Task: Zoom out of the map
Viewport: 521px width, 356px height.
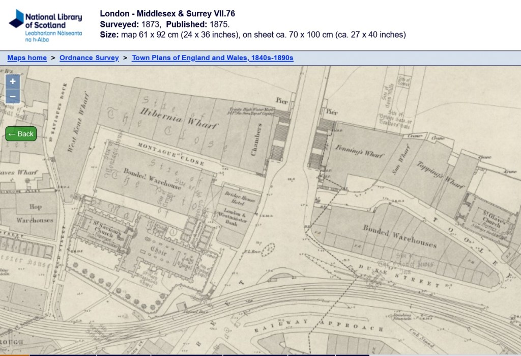Action: point(13,96)
